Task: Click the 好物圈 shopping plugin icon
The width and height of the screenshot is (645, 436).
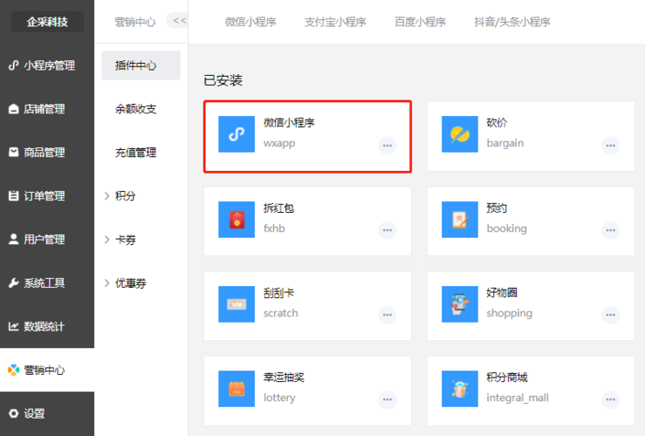Action: point(459,304)
